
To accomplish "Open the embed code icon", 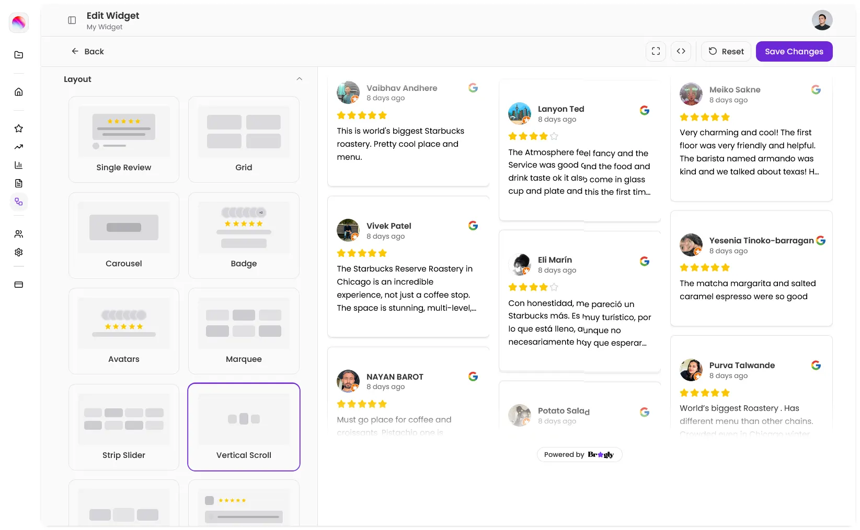I will tap(681, 51).
